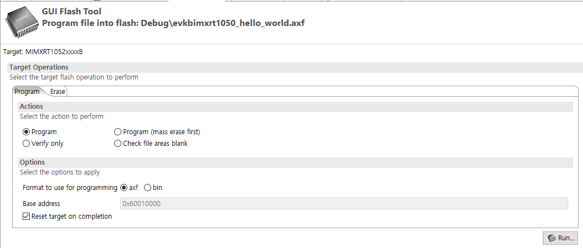Set programming format to axf
This screenshot has width=583, height=248.
(124, 188)
